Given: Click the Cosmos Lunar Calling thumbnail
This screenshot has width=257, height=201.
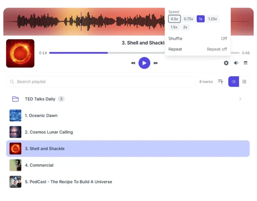Looking at the screenshot, I should click(15, 132).
